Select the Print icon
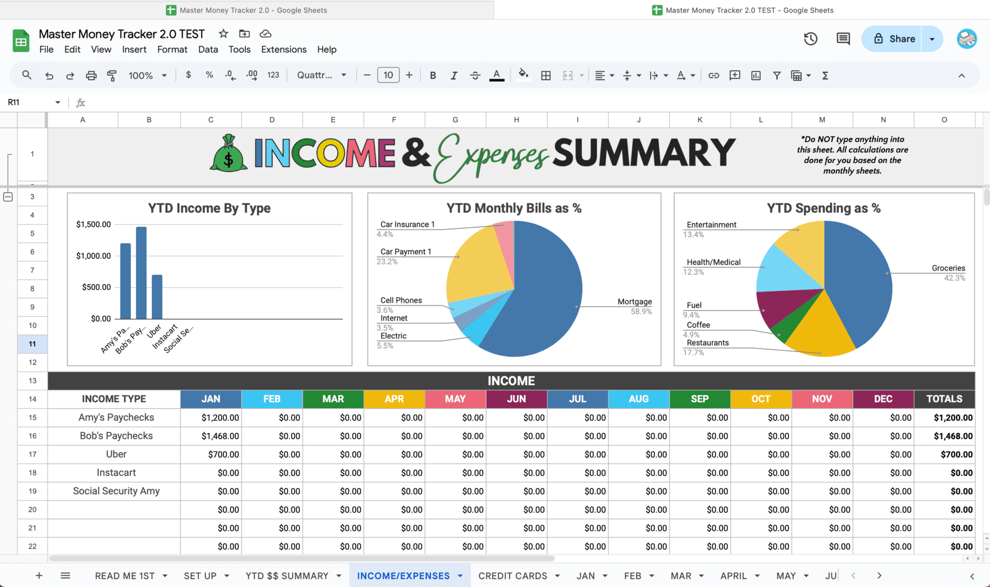The height and width of the screenshot is (587, 990). click(x=91, y=75)
